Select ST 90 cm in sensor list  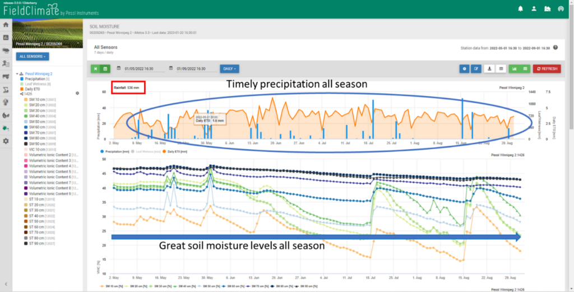tap(36, 244)
